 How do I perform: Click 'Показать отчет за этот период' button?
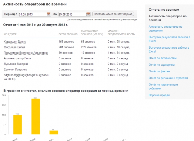point(113,14)
